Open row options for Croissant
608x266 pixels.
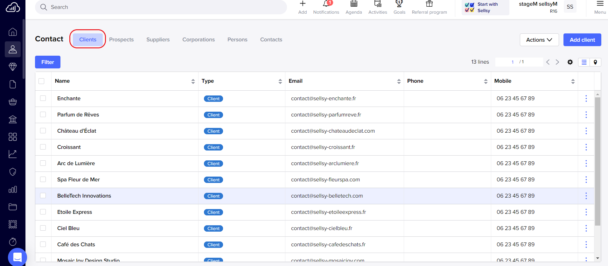pyautogui.click(x=586, y=147)
